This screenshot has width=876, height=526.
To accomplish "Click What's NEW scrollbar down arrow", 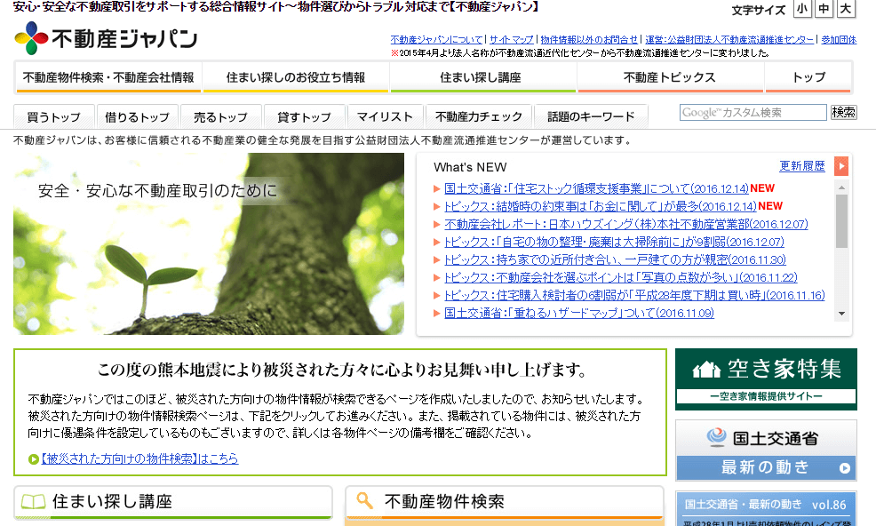I will pos(841,314).
